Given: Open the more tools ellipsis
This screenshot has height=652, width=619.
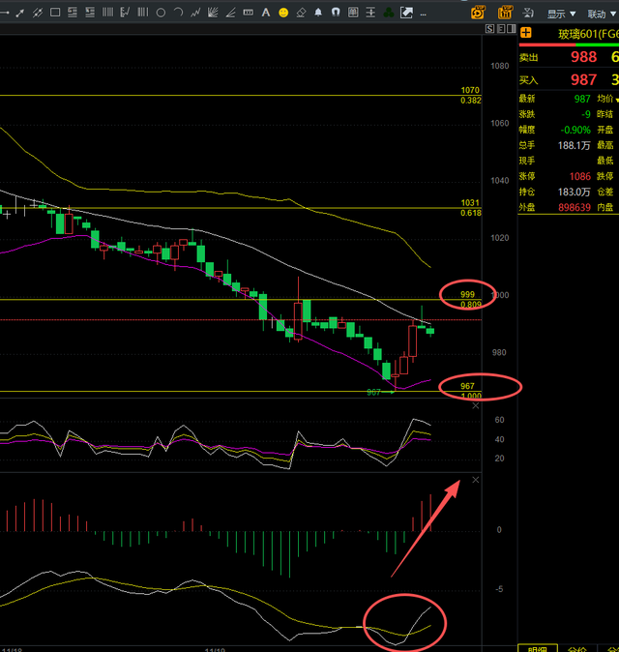Looking at the screenshot, I should click(x=424, y=15).
